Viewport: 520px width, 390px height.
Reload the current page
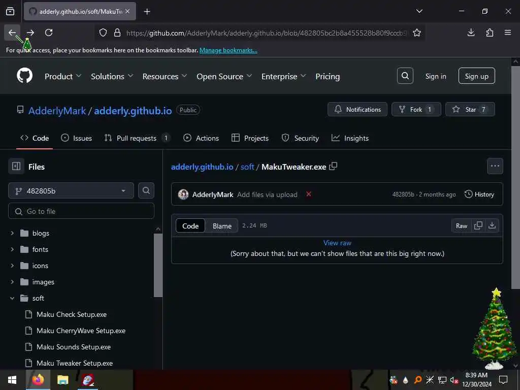click(49, 32)
